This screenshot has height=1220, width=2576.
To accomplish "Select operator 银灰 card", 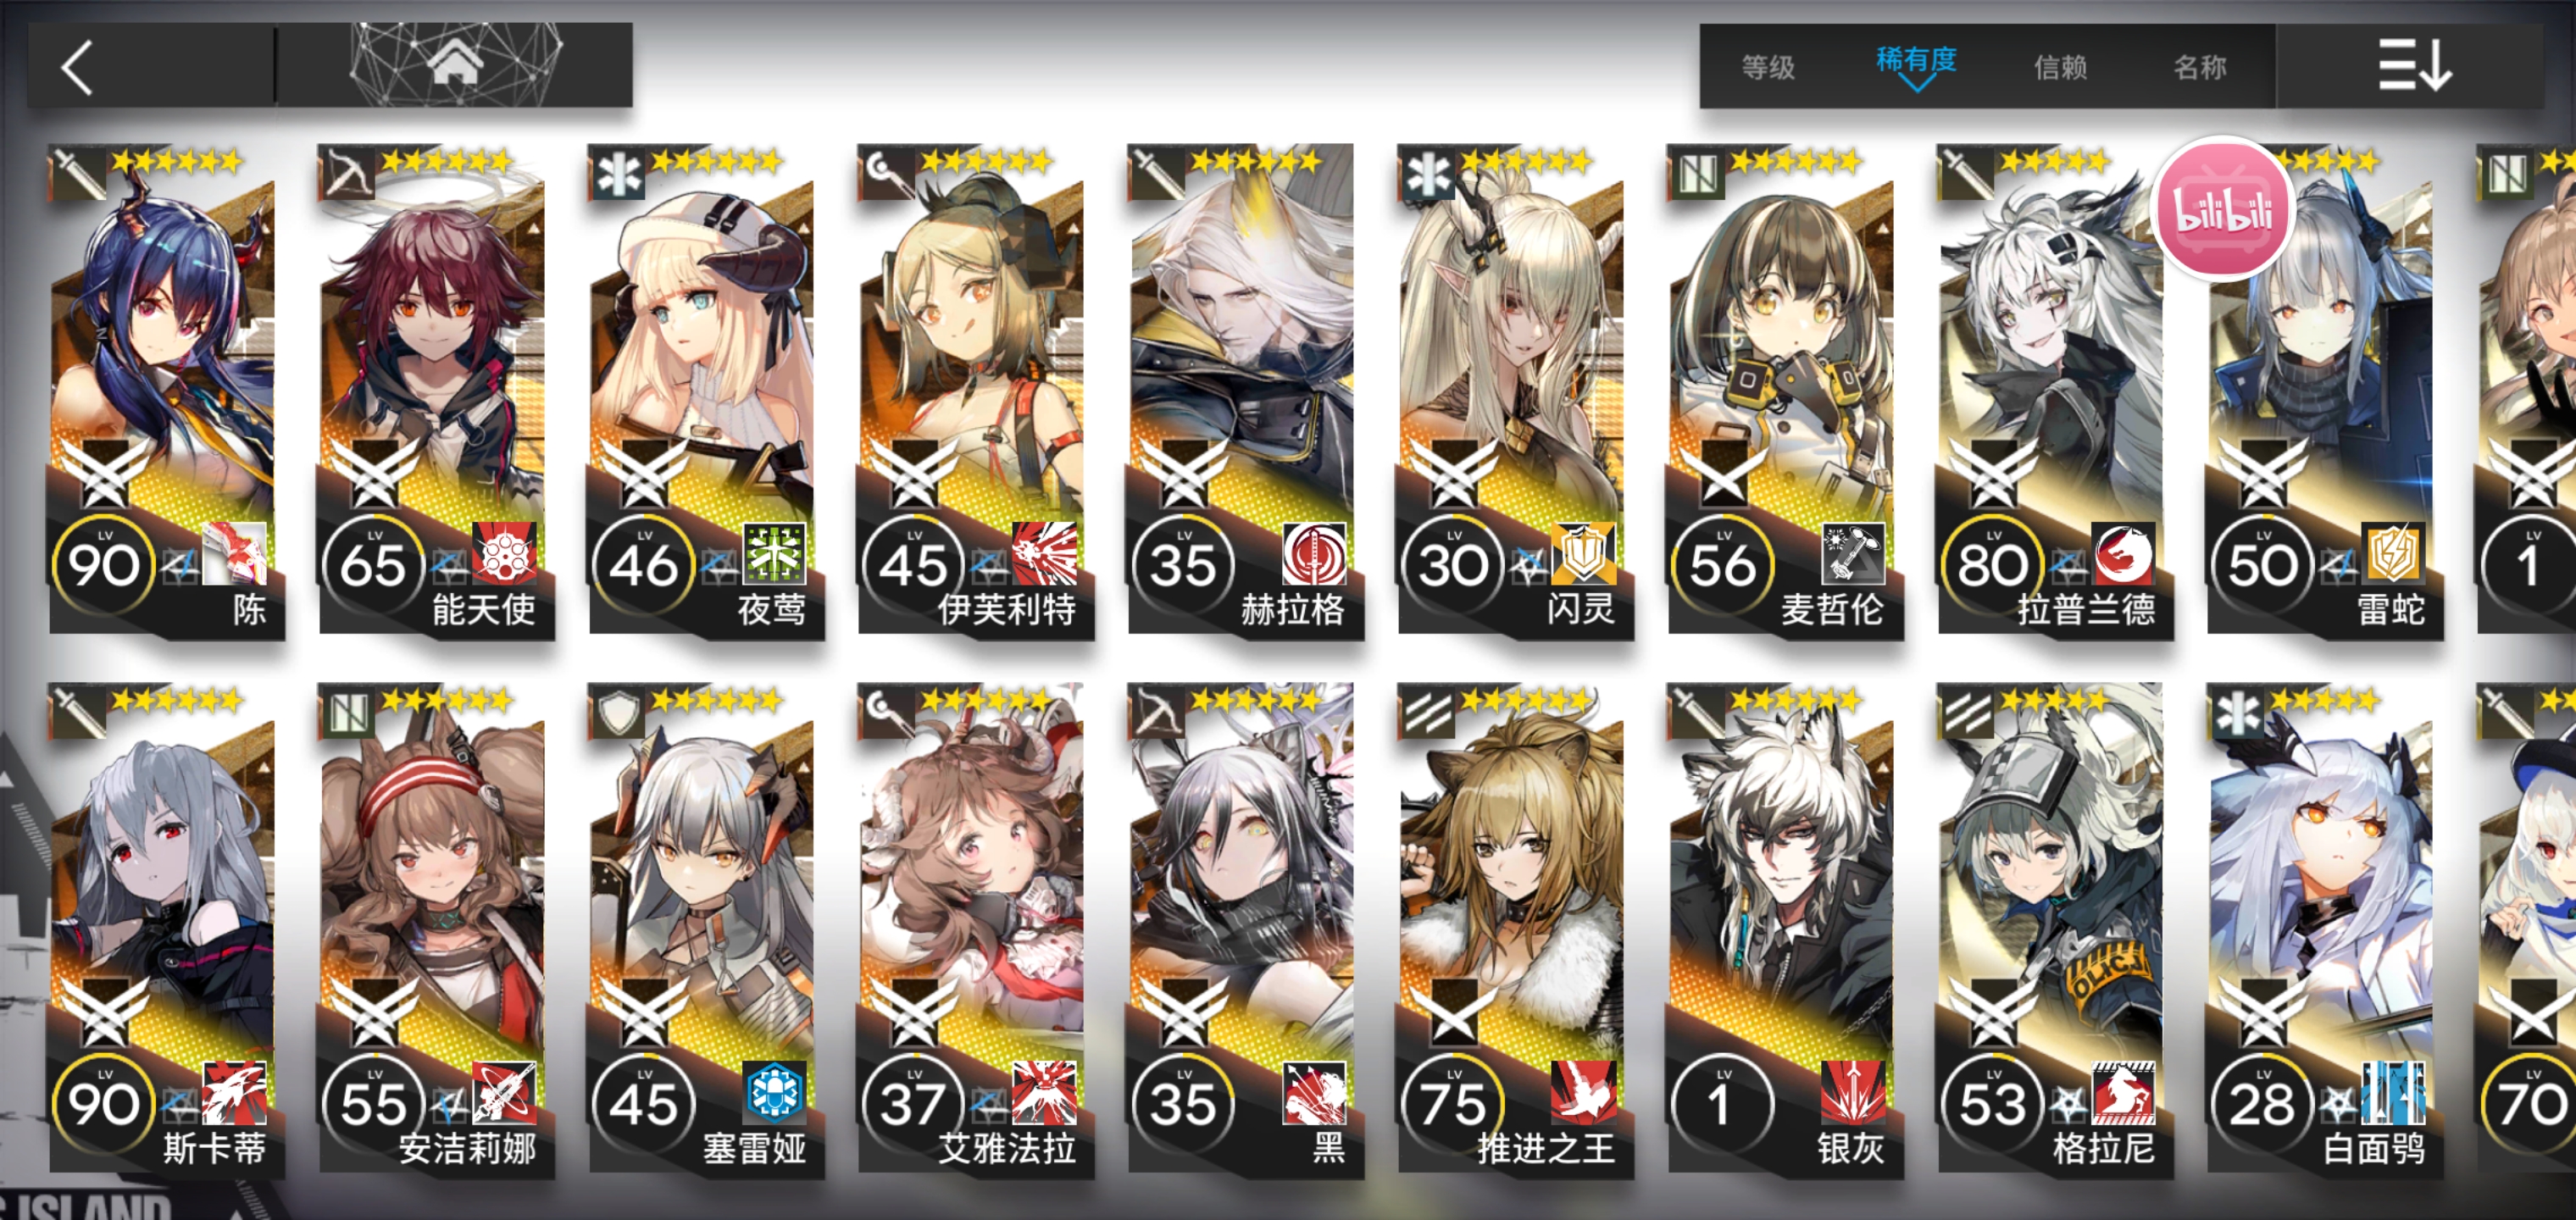I will coord(1784,928).
